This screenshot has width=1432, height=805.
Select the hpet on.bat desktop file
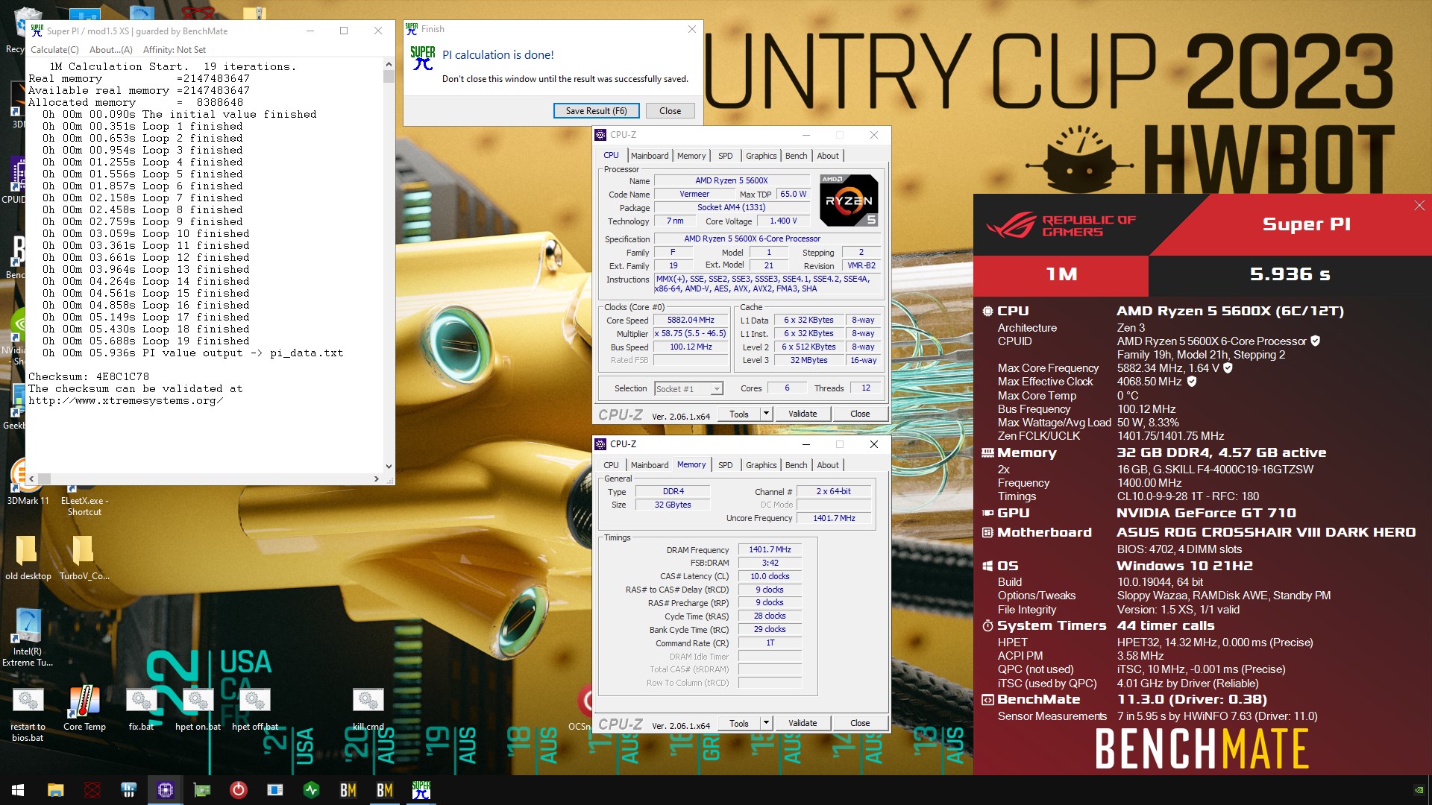click(x=198, y=709)
